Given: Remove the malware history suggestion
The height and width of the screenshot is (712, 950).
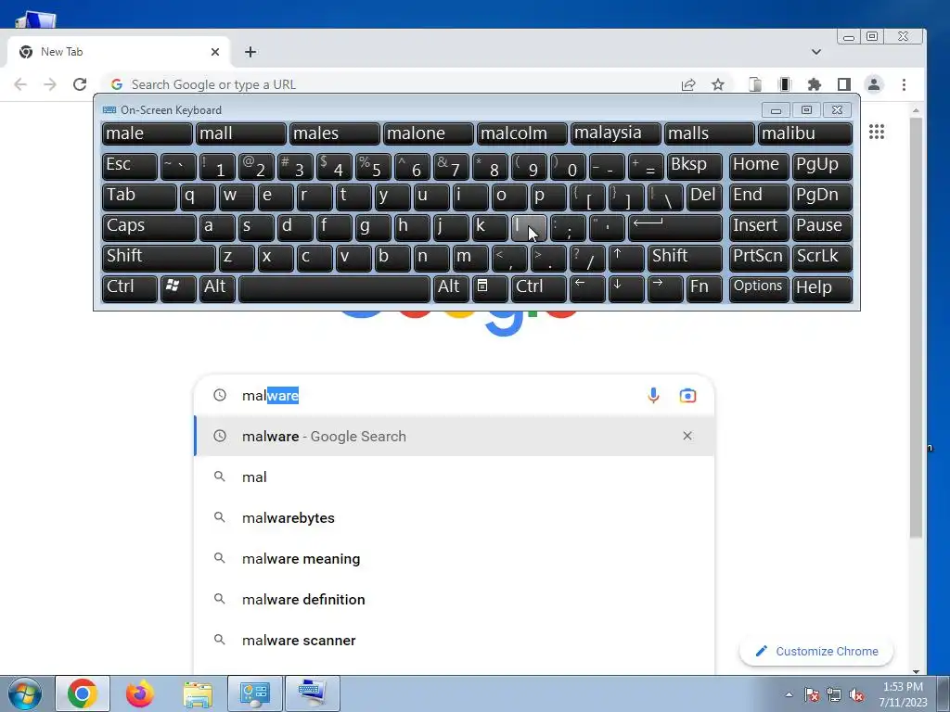Looking at the screenshot, I should (687, 436).
